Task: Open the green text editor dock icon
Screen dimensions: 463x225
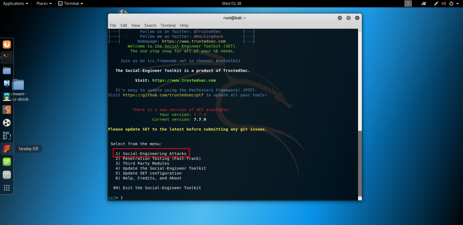Action: tap(7, 162)
